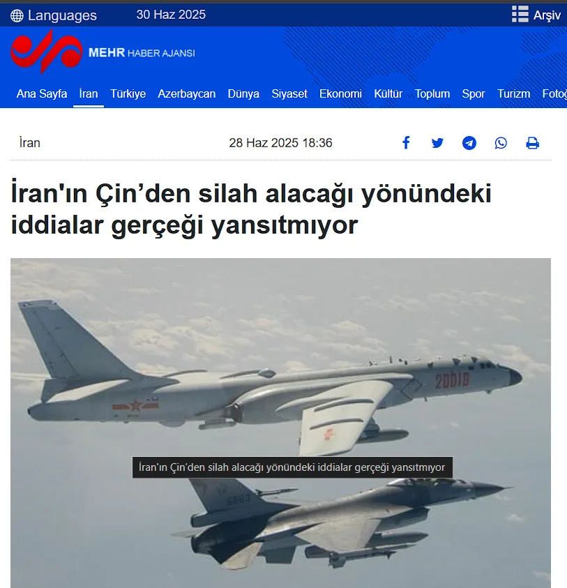Share article on Facebook
This screenshot has width=567, height=588.
[x=406, y=143]
